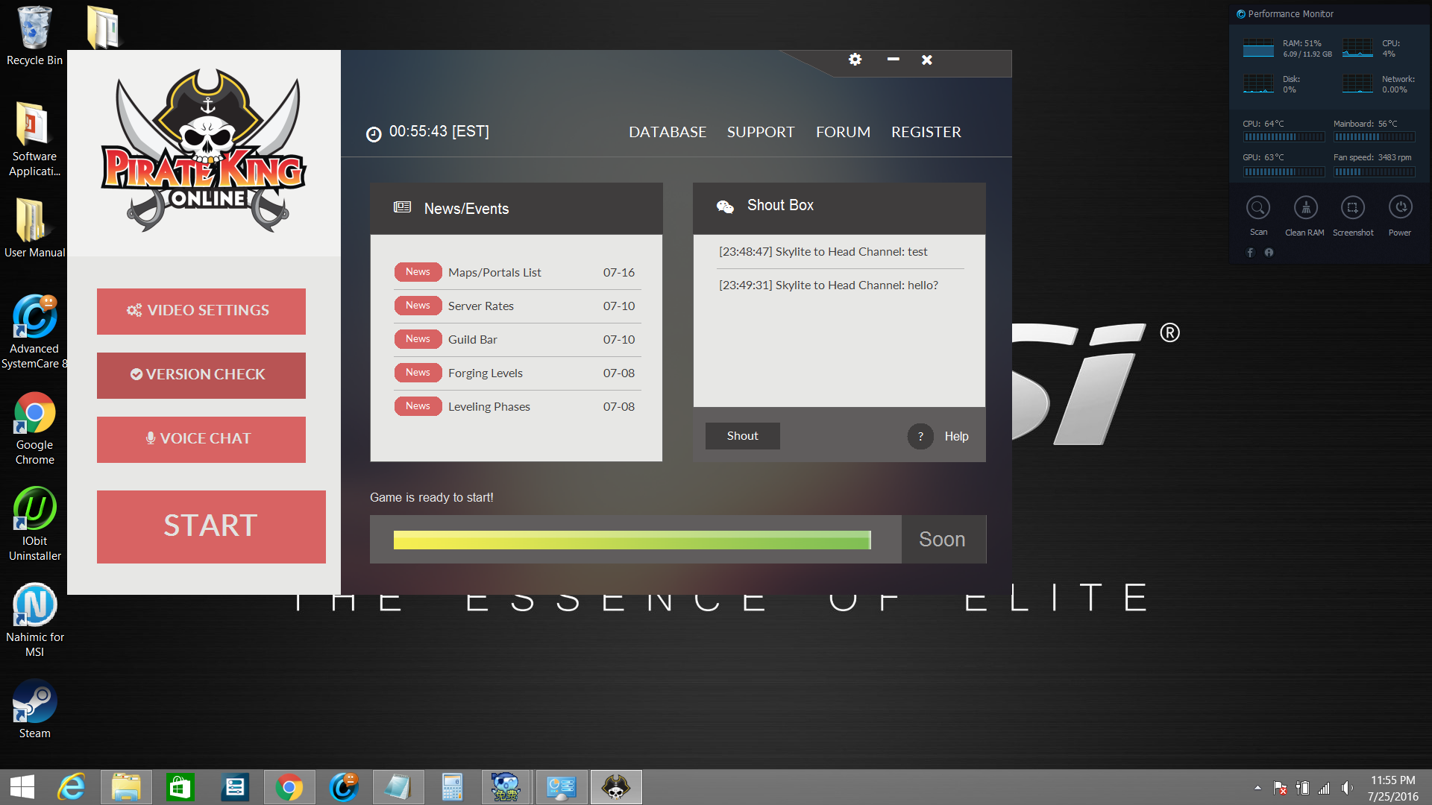1432x805 pixels.
Task: Click the Facebook icon in Performance Monitor
Action: pos(1251,253)
